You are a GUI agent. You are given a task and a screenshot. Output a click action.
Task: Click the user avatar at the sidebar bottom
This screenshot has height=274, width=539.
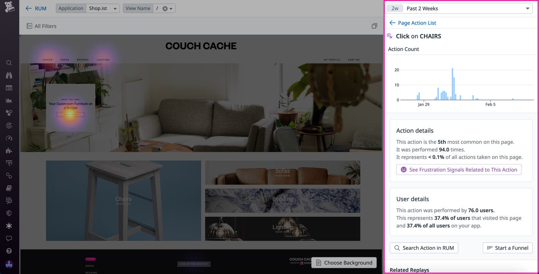coord(9,264)
